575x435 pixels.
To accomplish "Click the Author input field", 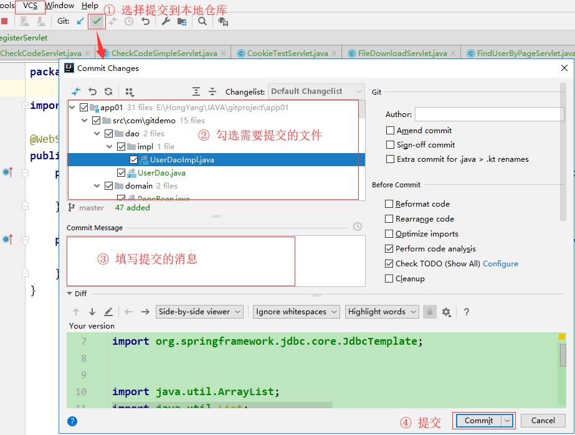I will coord(489,115).
